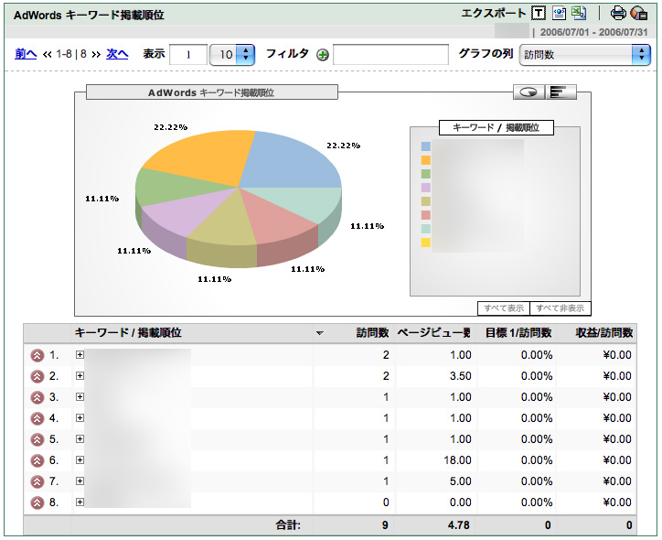Expand the plus box on row 2

point(80,375)
